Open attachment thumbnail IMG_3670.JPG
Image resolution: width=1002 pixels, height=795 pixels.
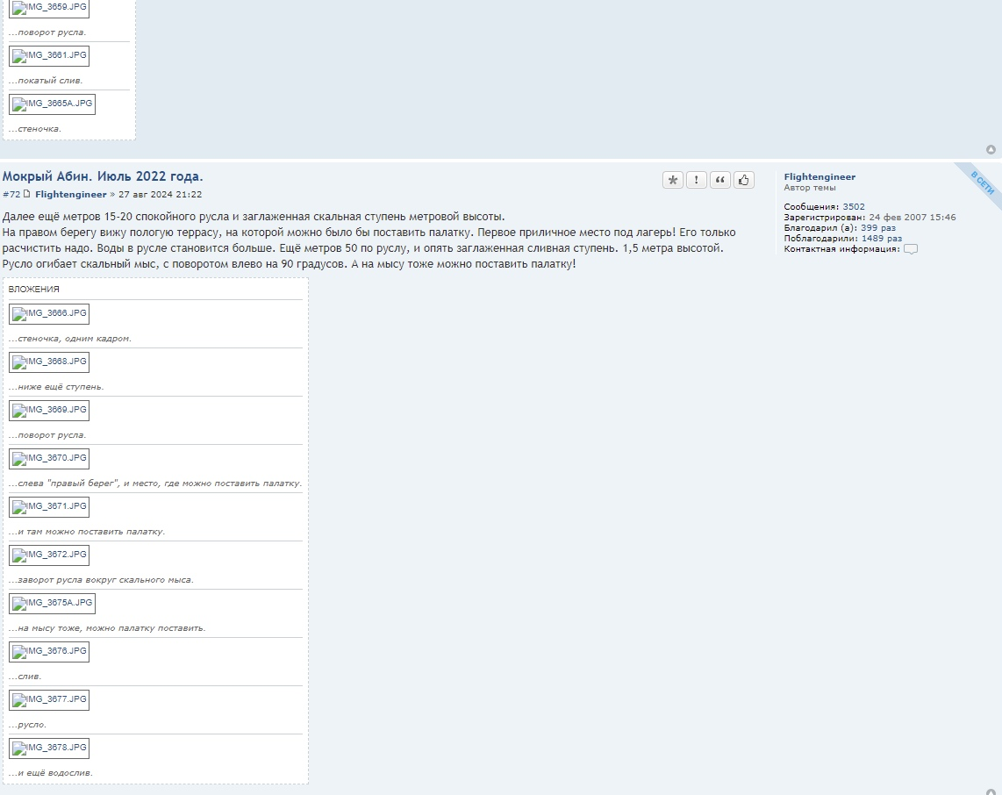(49, 459)
